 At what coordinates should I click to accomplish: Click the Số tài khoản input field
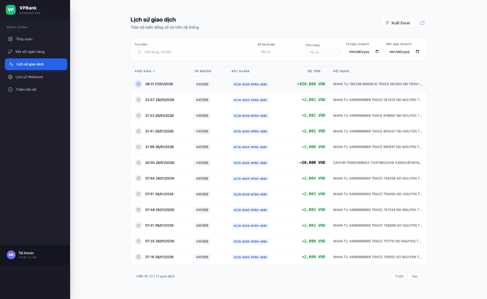click(279, 52)
